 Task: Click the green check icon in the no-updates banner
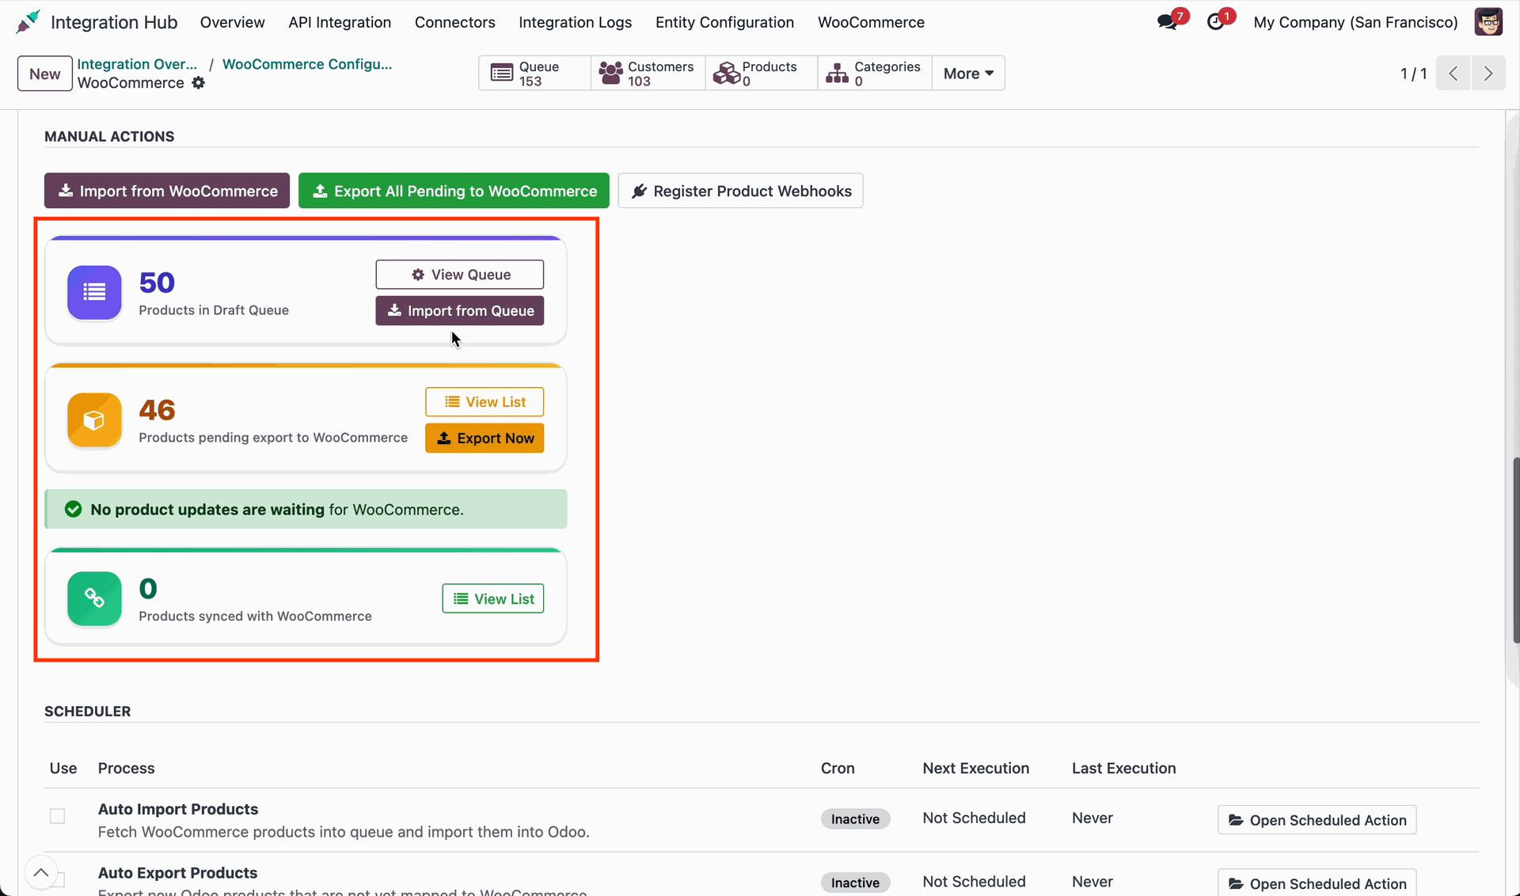click(x=74, y=510)
